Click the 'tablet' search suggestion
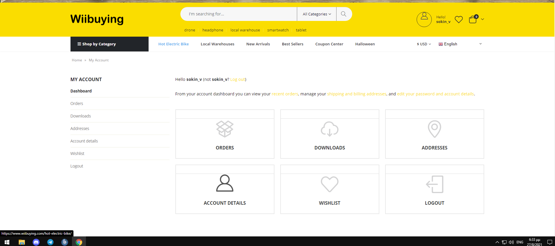 coord(301,30)
